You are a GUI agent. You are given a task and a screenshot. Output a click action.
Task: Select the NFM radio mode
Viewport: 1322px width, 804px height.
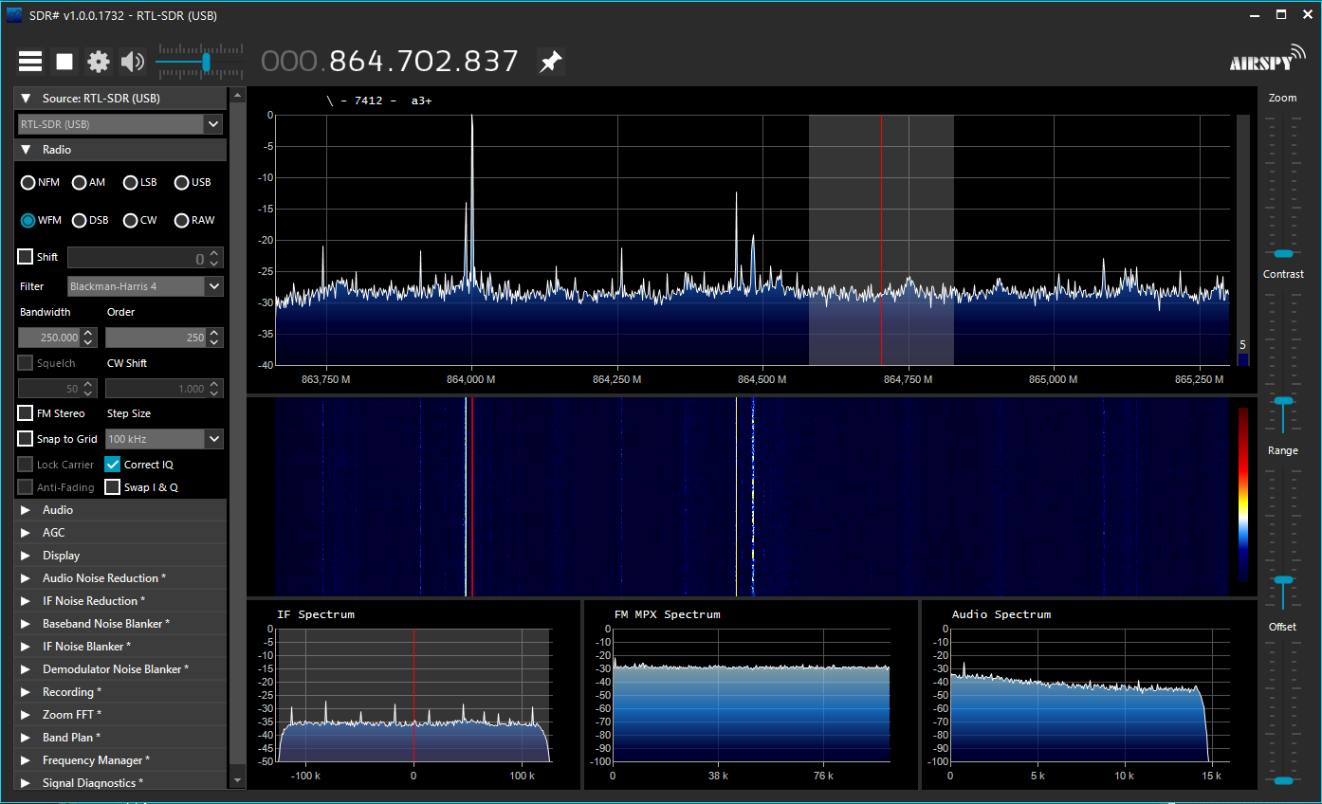click(x=28, y=182)
